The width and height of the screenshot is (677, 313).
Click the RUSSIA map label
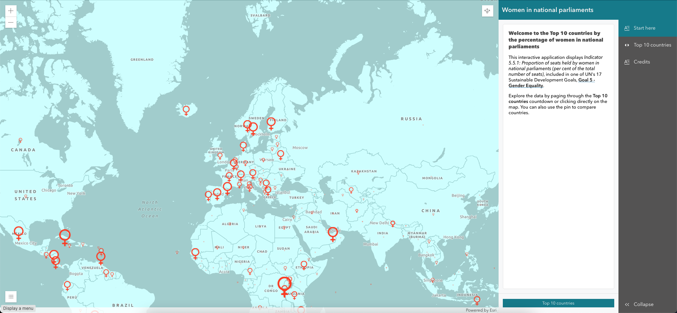(411, 119)
